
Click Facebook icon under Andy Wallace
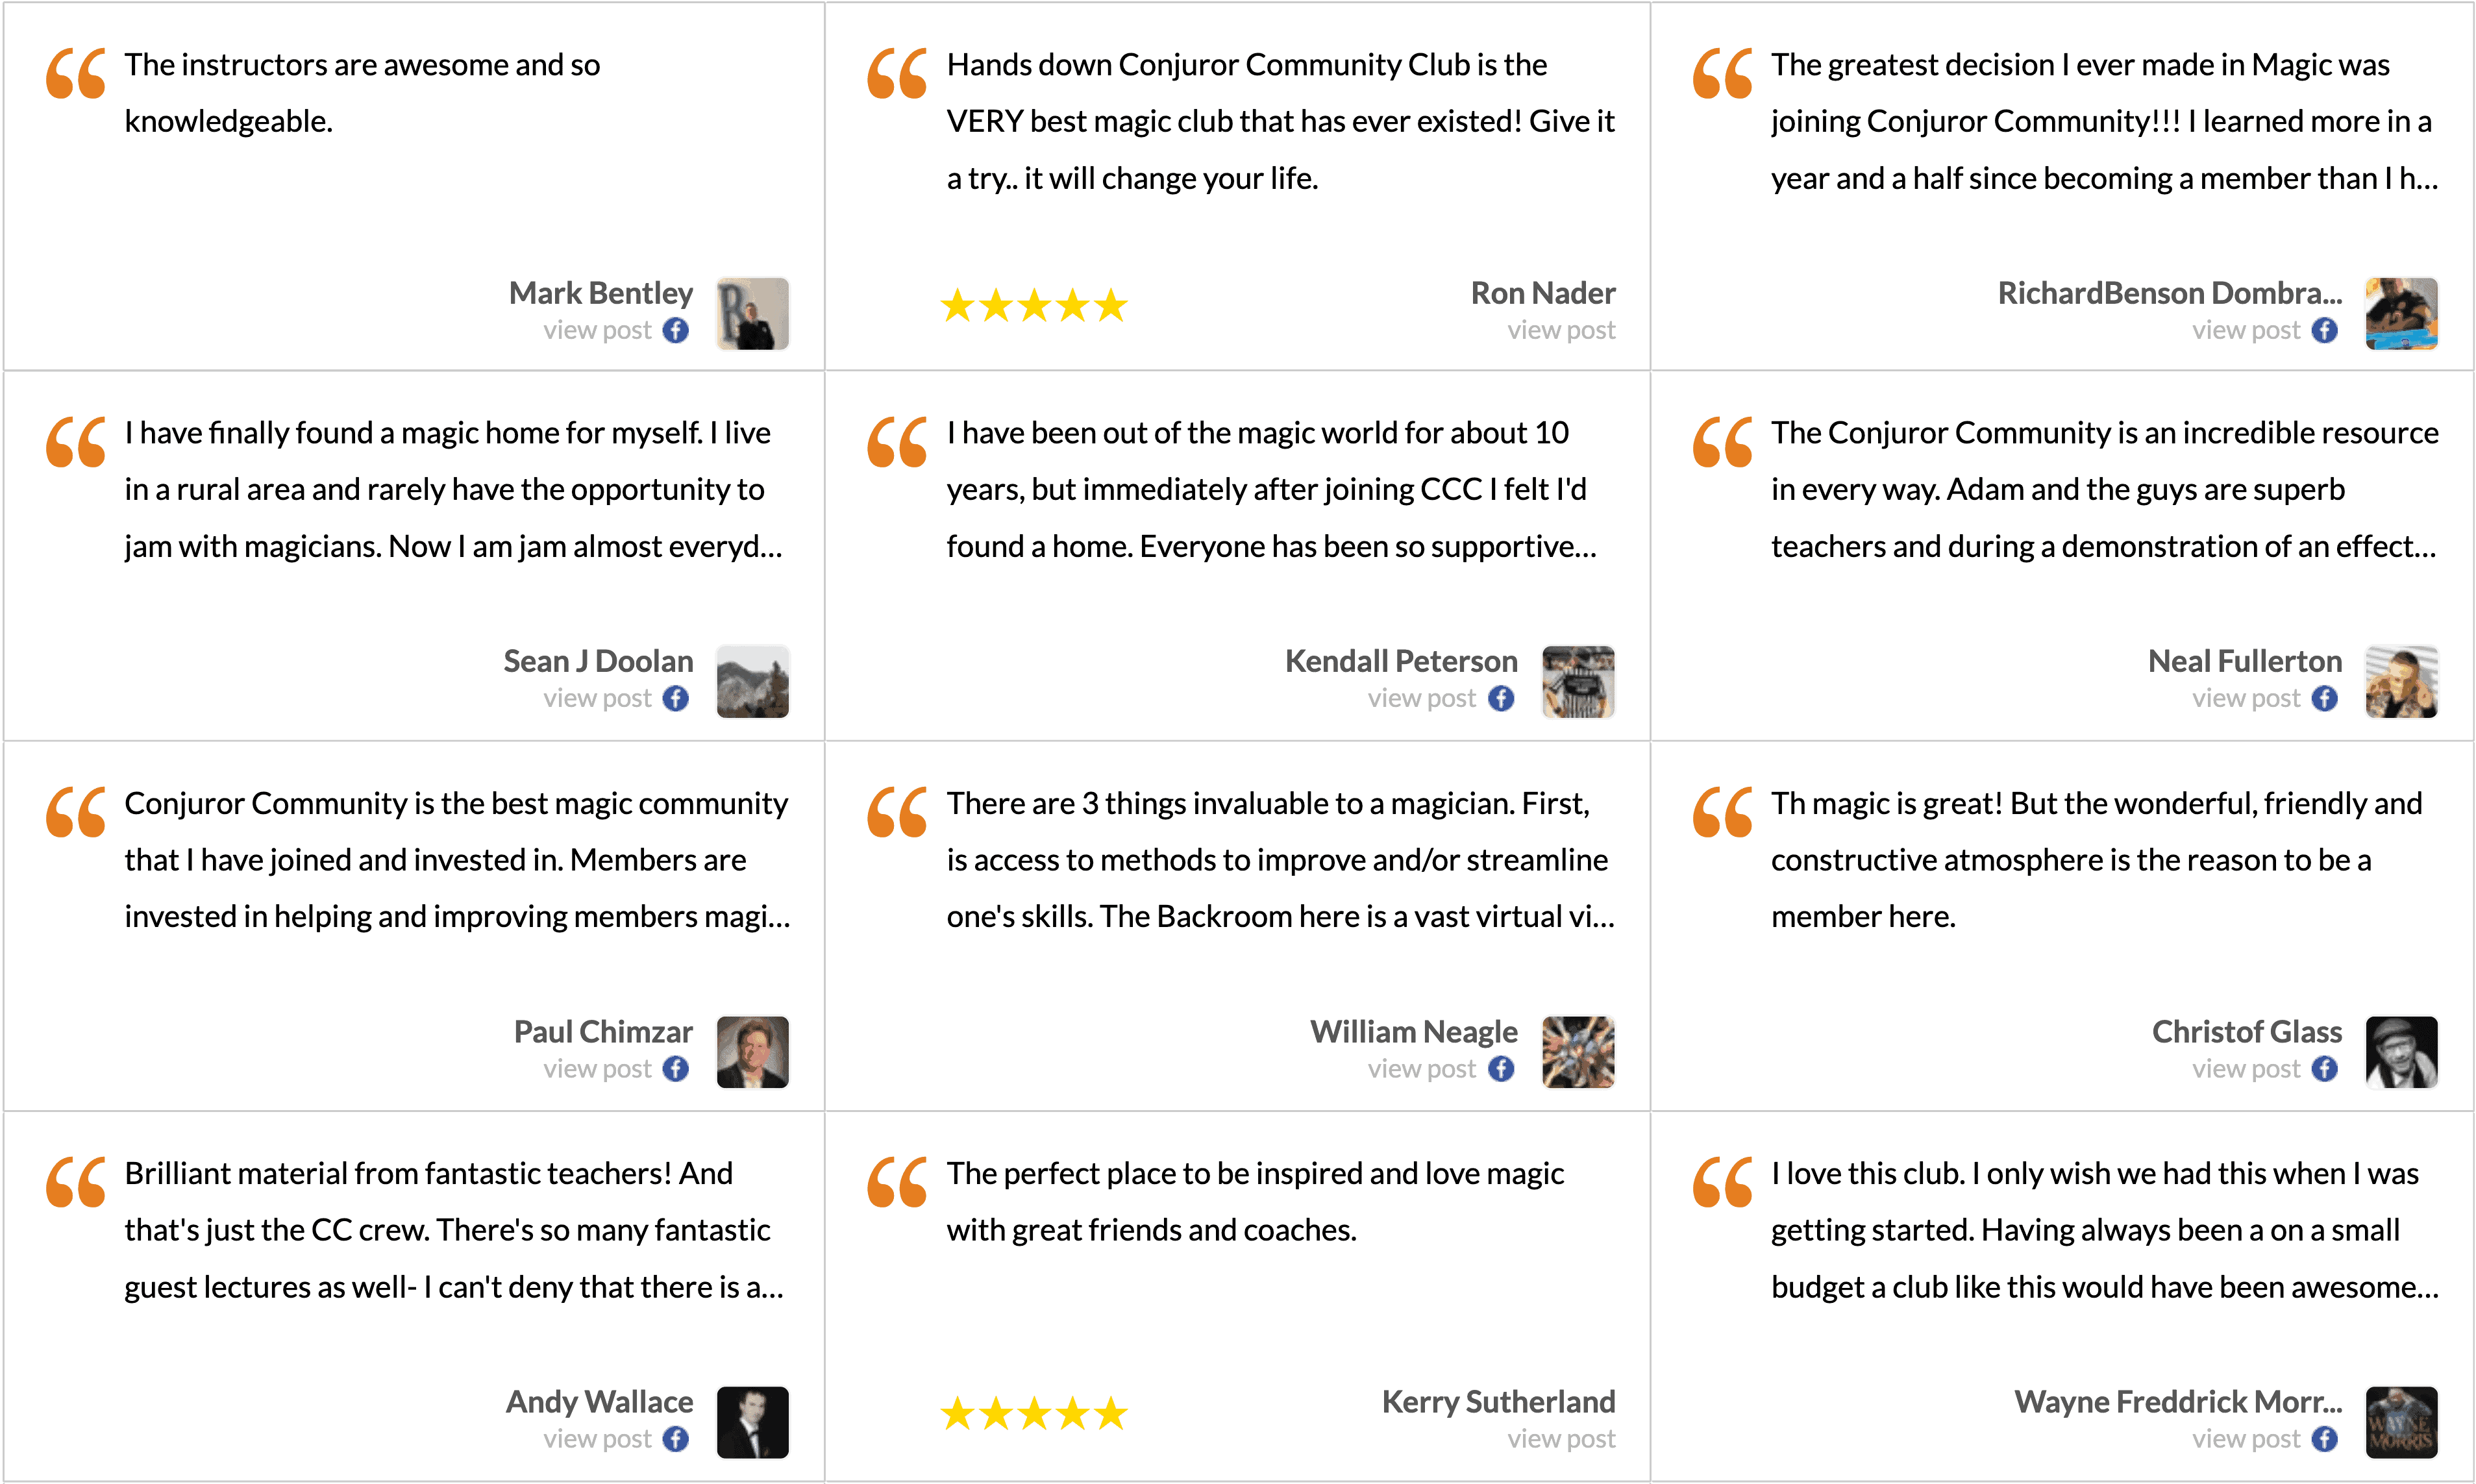pos(676,1439)
